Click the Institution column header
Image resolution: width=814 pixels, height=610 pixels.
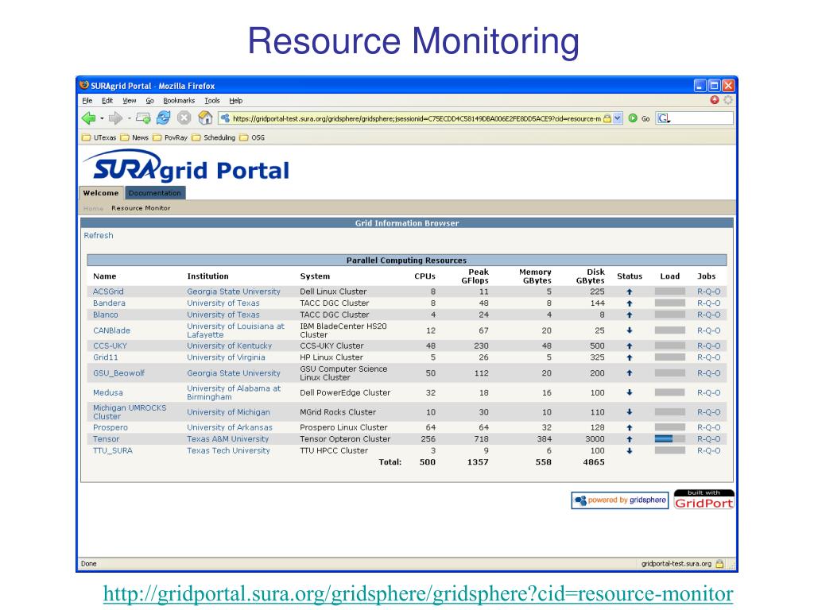[x=207, y=276]
